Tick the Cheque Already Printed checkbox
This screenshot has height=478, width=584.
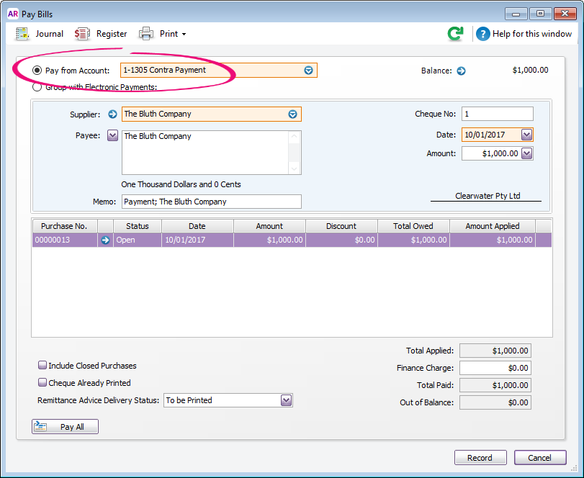[x=42, y=382]
